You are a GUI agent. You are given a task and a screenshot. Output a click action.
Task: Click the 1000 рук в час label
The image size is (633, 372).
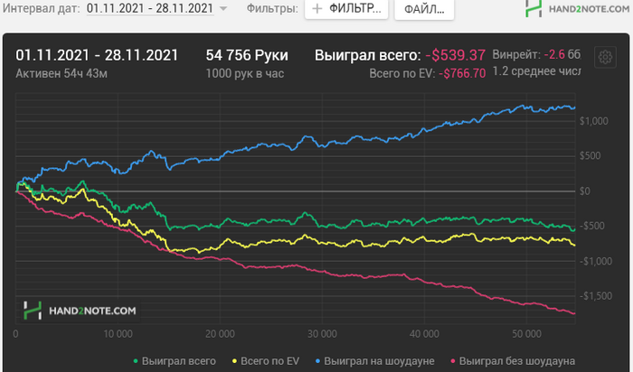point(245,73)
